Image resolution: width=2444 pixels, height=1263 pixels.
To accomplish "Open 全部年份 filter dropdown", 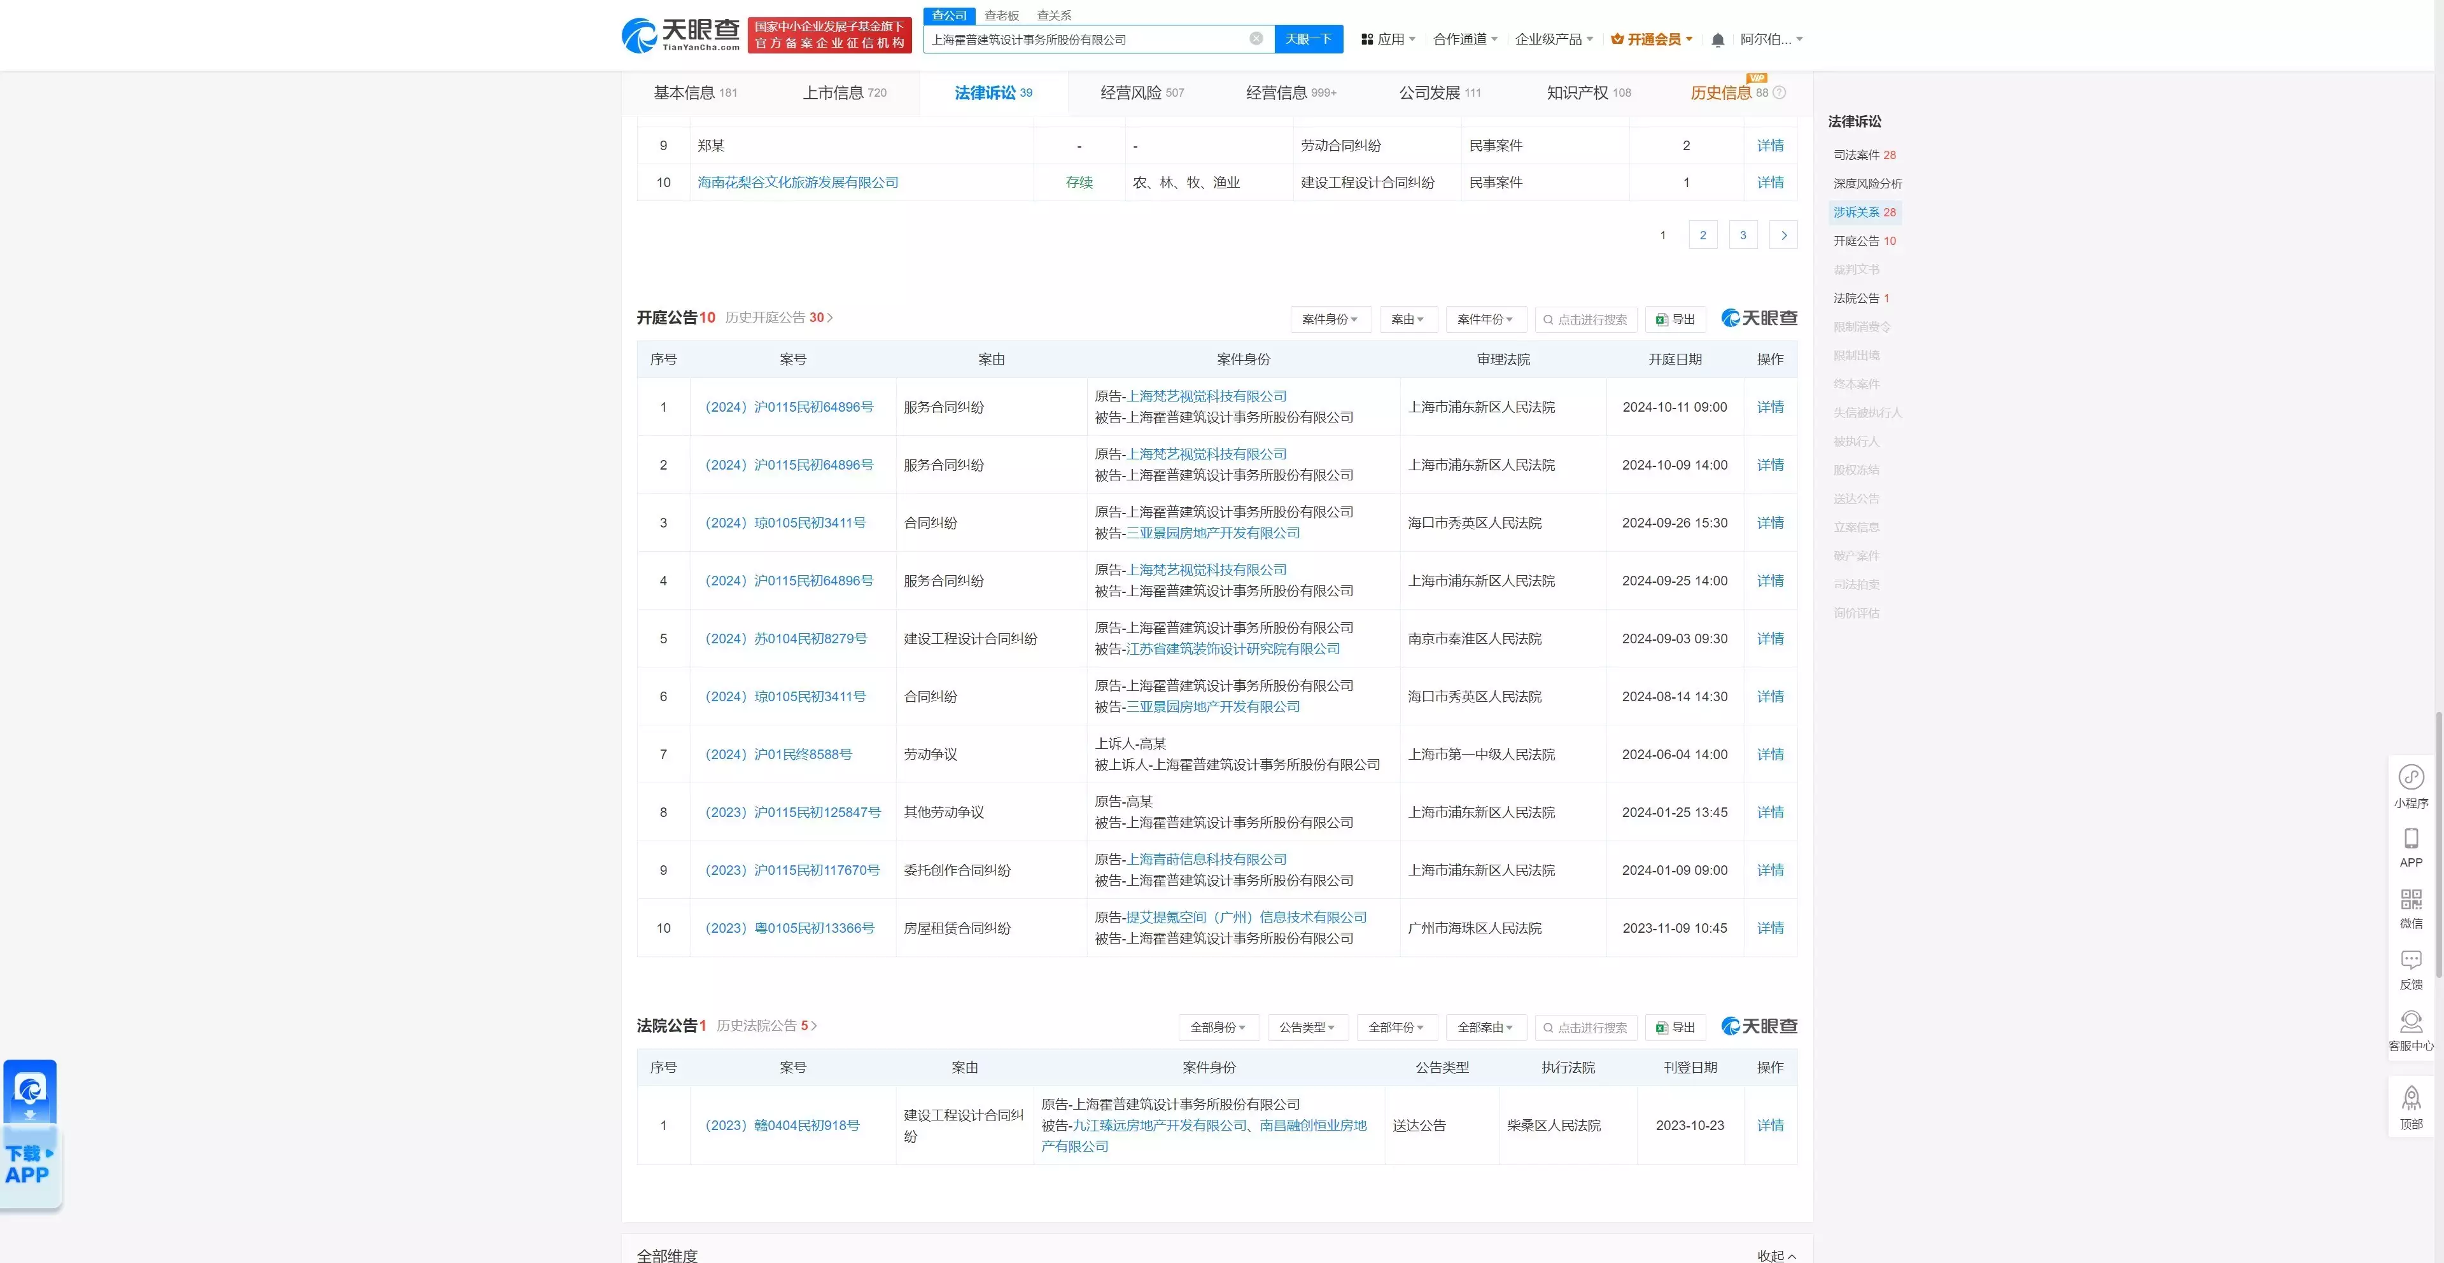I will (x=1396, y=1027).
